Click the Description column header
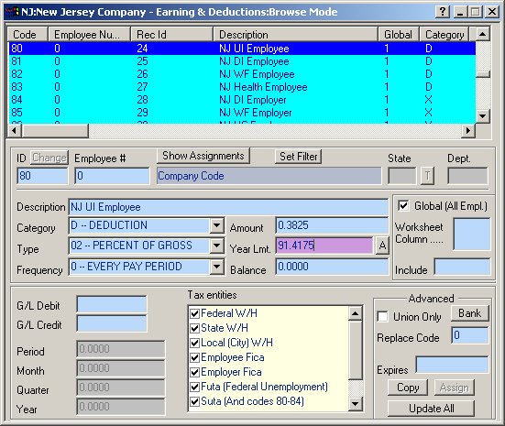The image size is (505, 426). click(x=295, y=35)
